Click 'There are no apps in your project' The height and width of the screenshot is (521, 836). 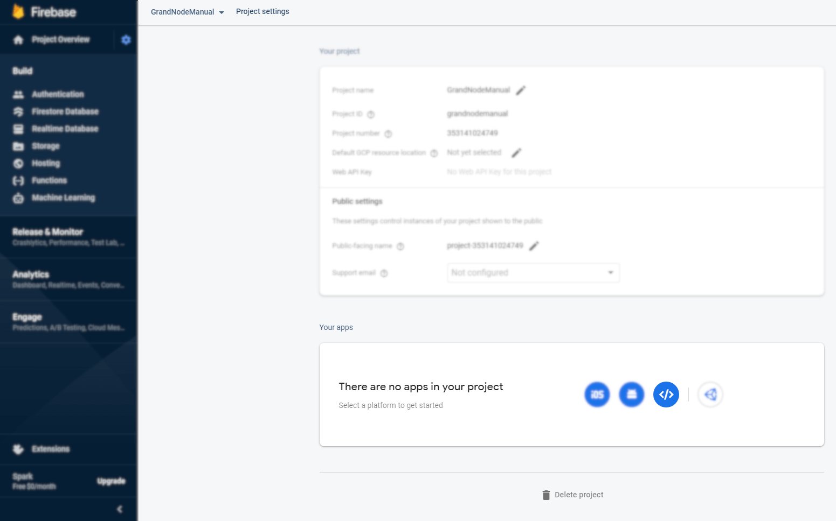click(421, 386)
